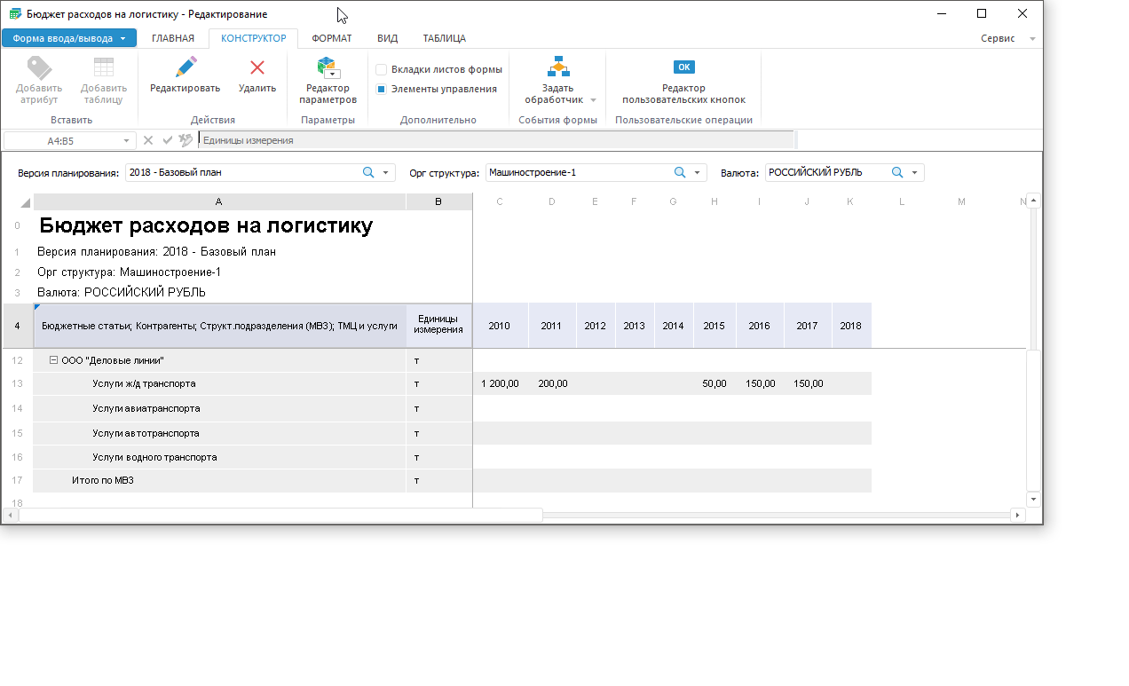Uncheck Элементы управления checkbox
The image size is (1129, 686).
381,89
